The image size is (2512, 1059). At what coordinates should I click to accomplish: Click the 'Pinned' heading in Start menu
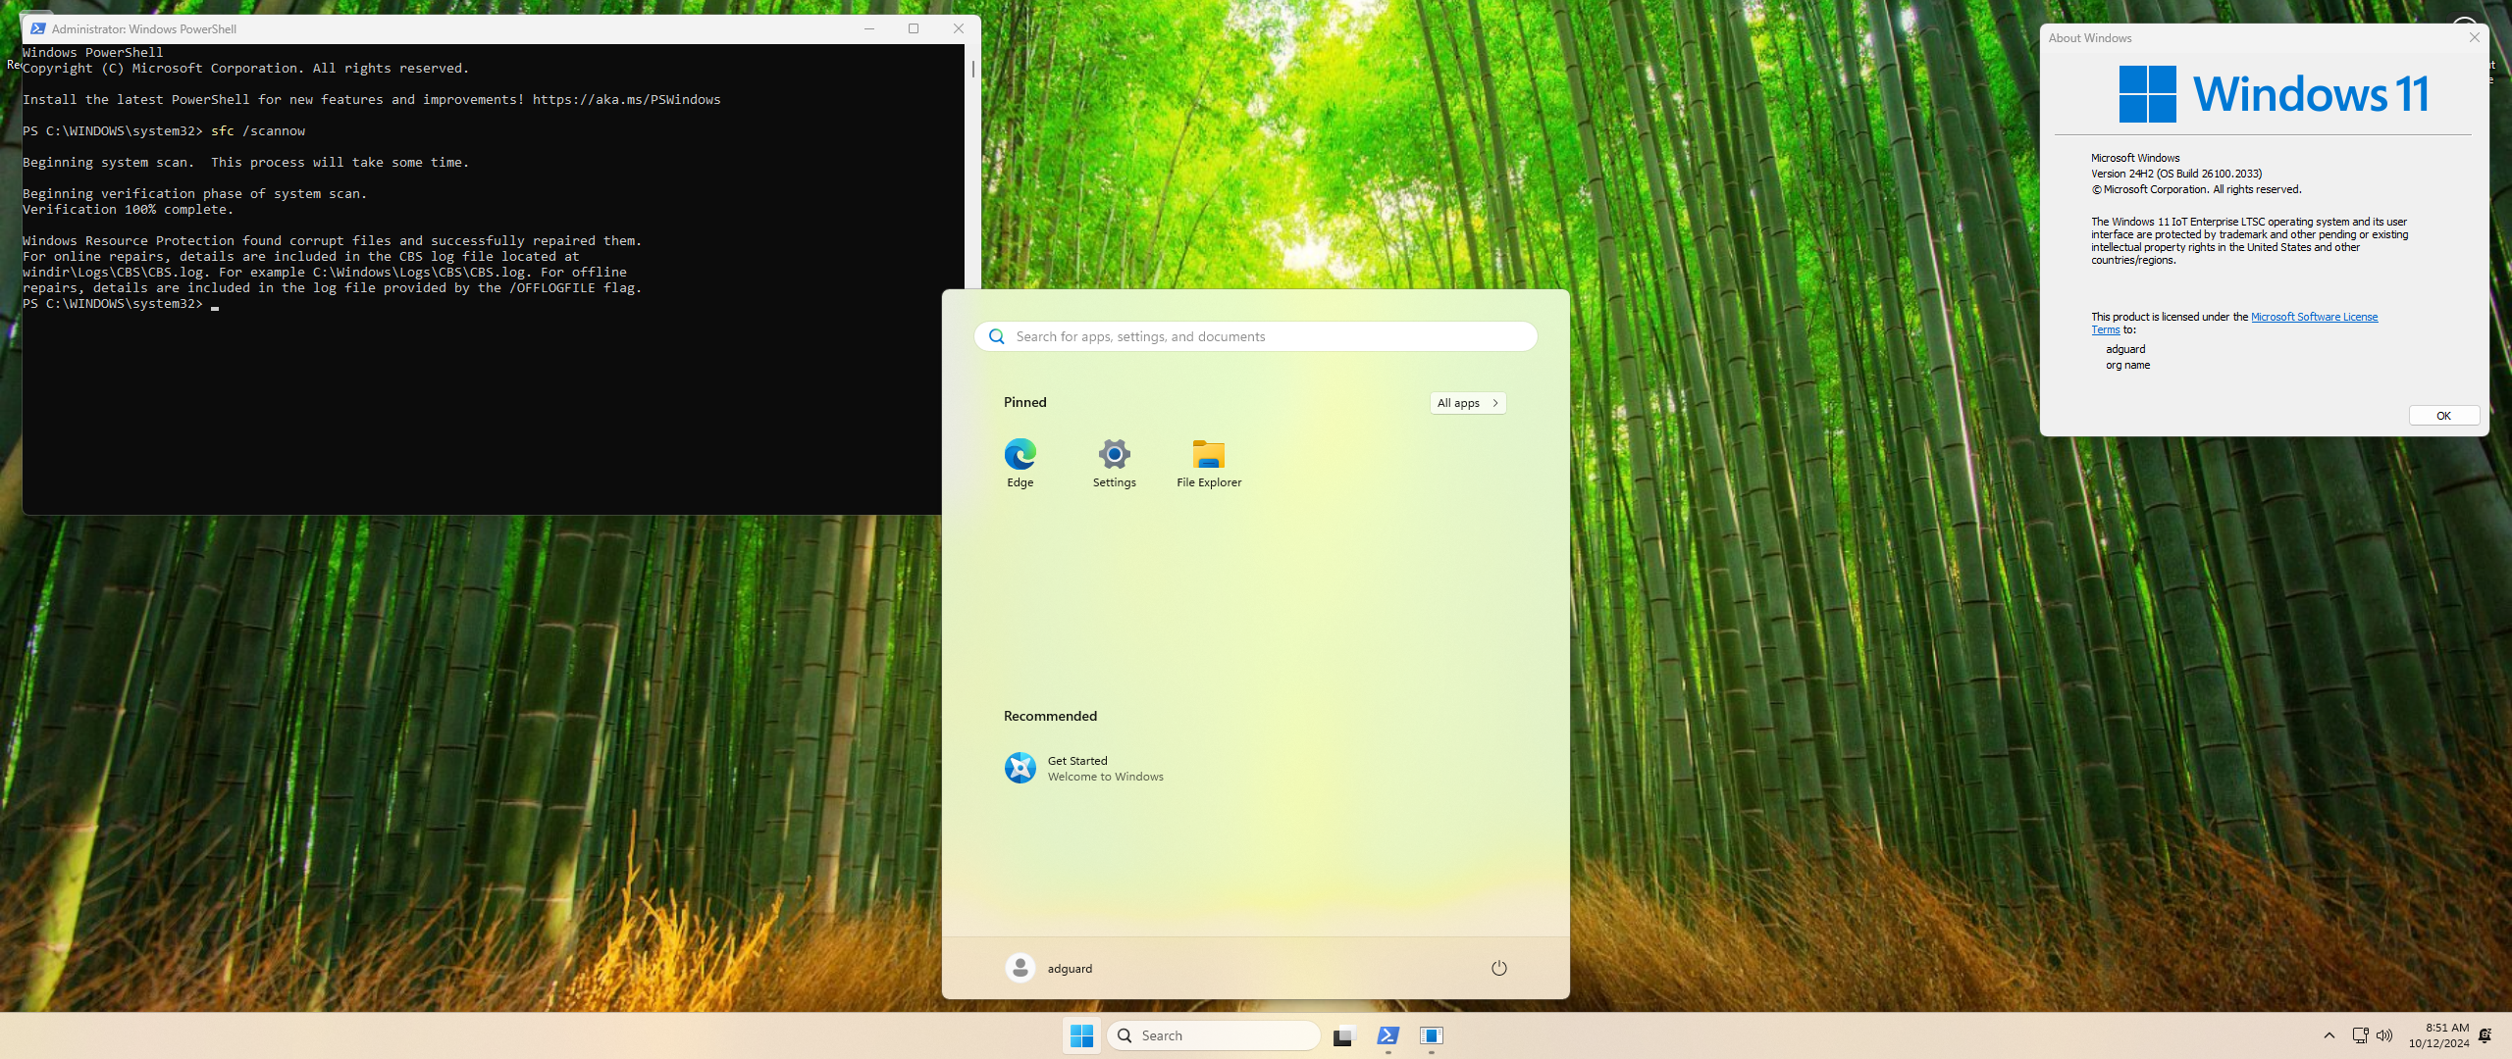(x=1024, y=402)
